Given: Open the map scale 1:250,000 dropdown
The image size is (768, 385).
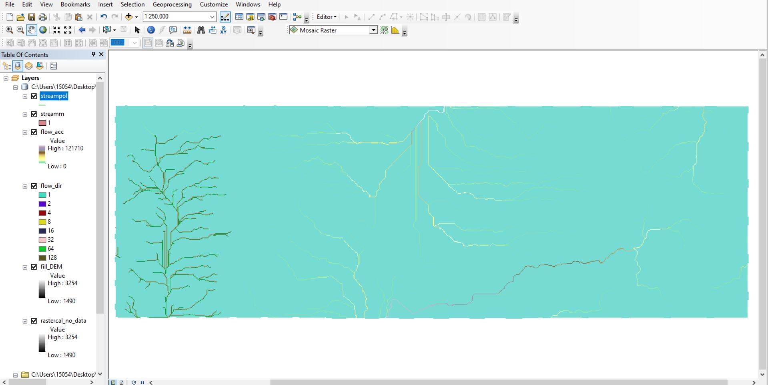Looking at the screenshot, I should coord(212,17).
